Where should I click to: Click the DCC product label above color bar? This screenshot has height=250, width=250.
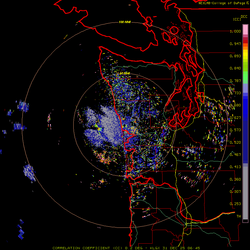pos(244,17)
